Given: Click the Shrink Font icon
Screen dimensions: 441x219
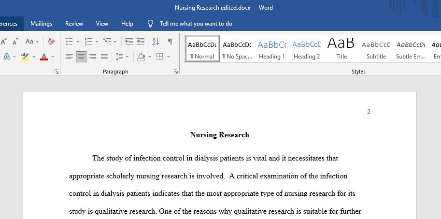Looking at the screenshot, I should 15,42.
